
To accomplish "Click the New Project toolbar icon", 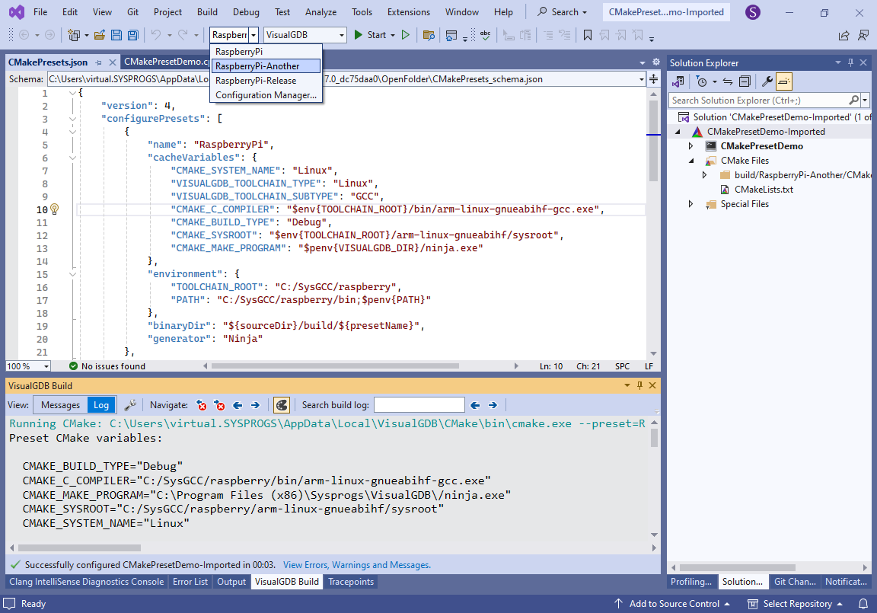I will 74,35.
